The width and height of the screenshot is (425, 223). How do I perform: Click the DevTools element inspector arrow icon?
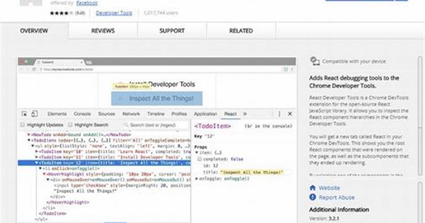25,114
